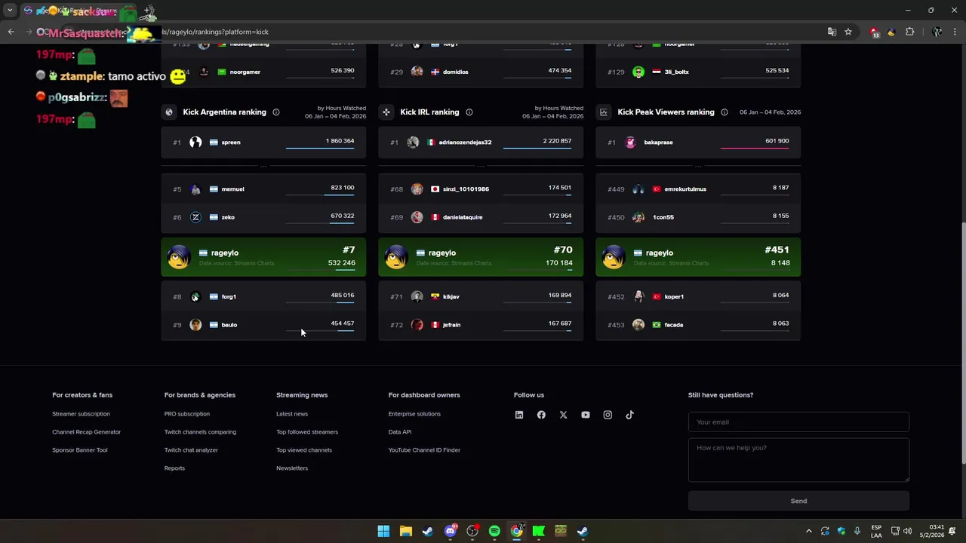Open the Twitch channels comparing link

coord(200,432)
